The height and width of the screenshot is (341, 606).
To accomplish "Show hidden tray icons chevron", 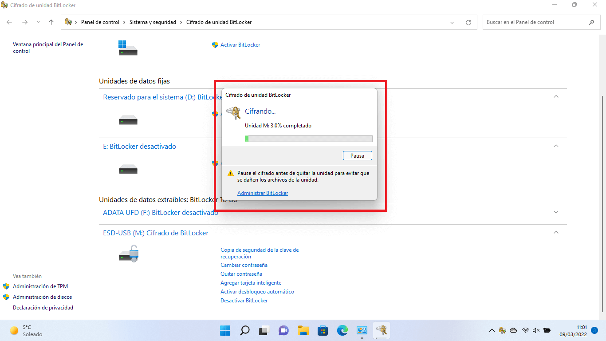I will [492, 330].
